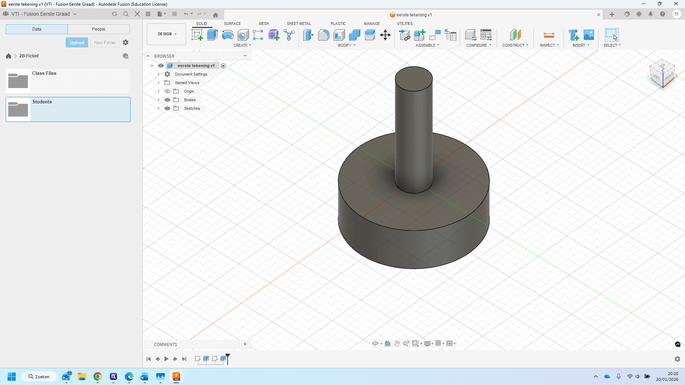Expand the Document Settings node
Image resolution: width=685 pixels, height=385 pixels.
pos(158,74)
